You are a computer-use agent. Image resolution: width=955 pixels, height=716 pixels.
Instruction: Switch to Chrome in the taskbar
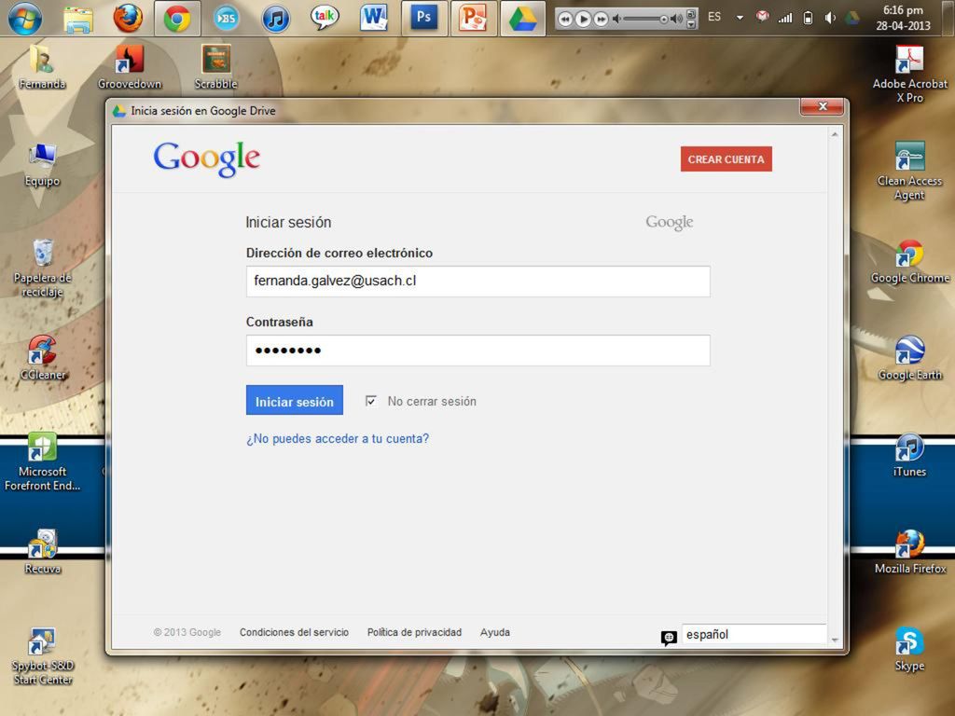tap(177, 19)
